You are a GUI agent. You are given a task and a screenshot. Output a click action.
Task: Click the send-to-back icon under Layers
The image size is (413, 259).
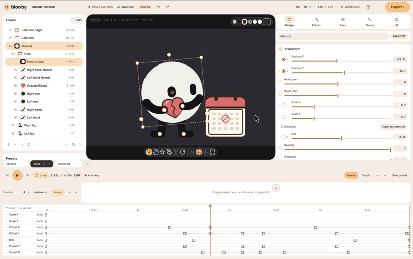(x=29, y=145)
